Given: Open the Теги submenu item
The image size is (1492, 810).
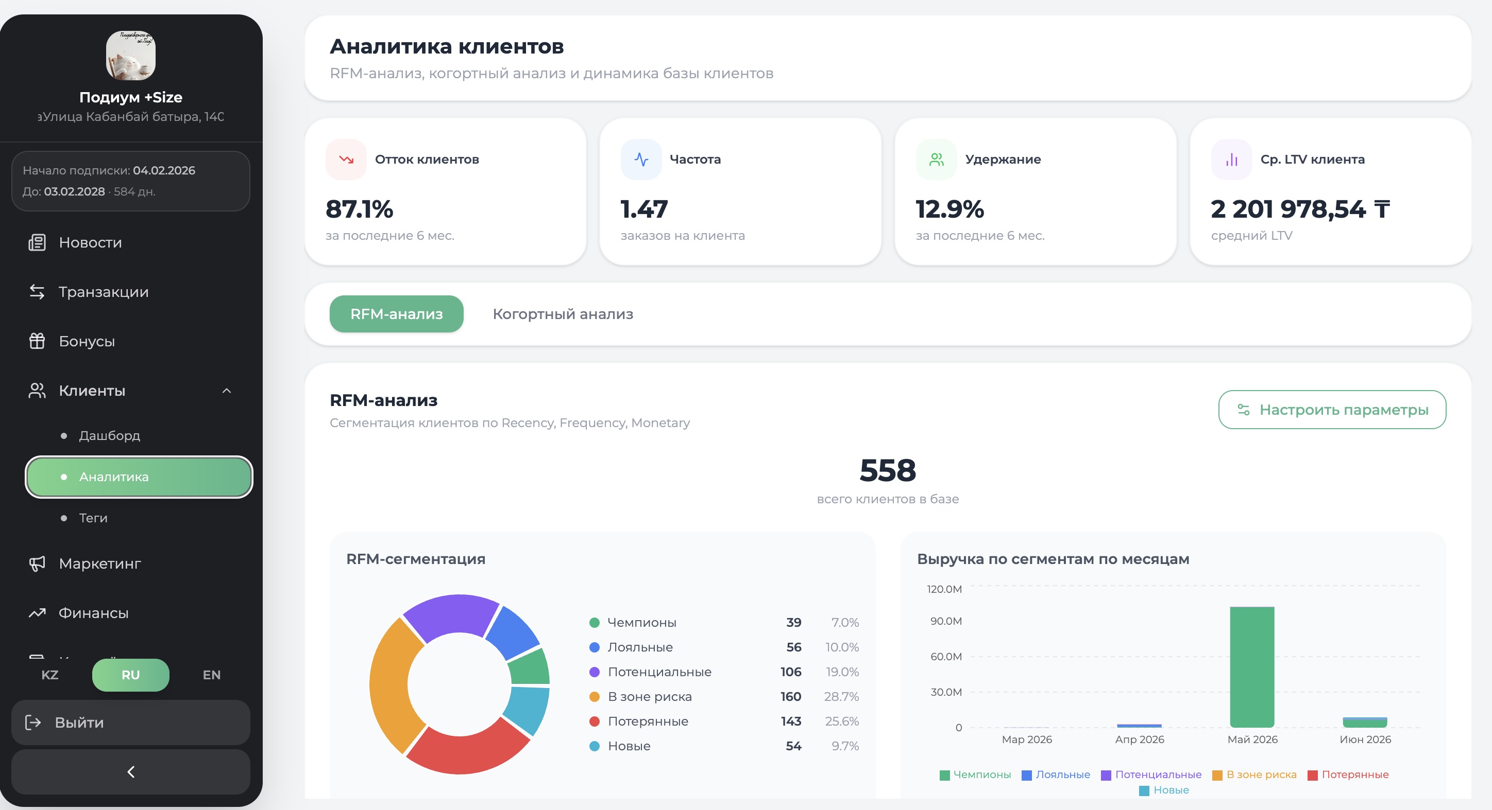Looking at the screenshot, I should (x=139, y=518).
